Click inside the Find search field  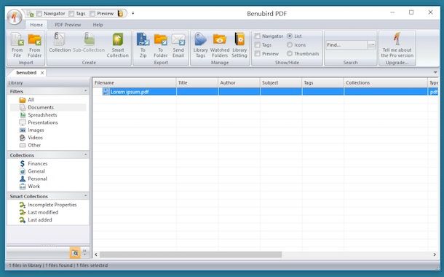coord(347,44)
